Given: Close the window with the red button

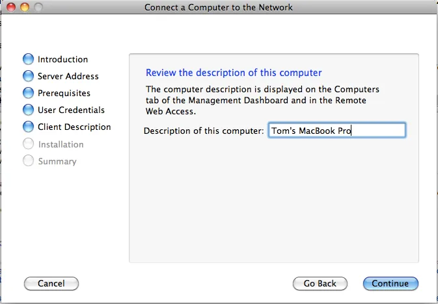Looking at the screenshot, I should click(x=11, y=7).
